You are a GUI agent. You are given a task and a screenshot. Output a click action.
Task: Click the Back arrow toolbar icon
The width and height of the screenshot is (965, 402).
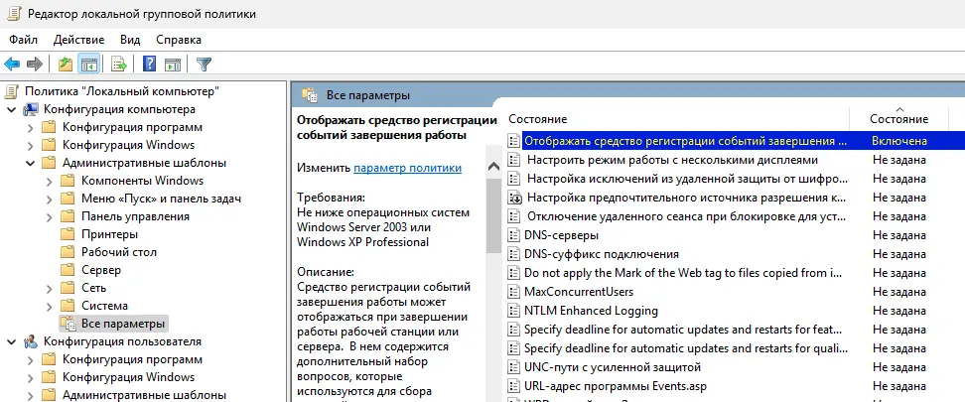click(x=13, y=65)
